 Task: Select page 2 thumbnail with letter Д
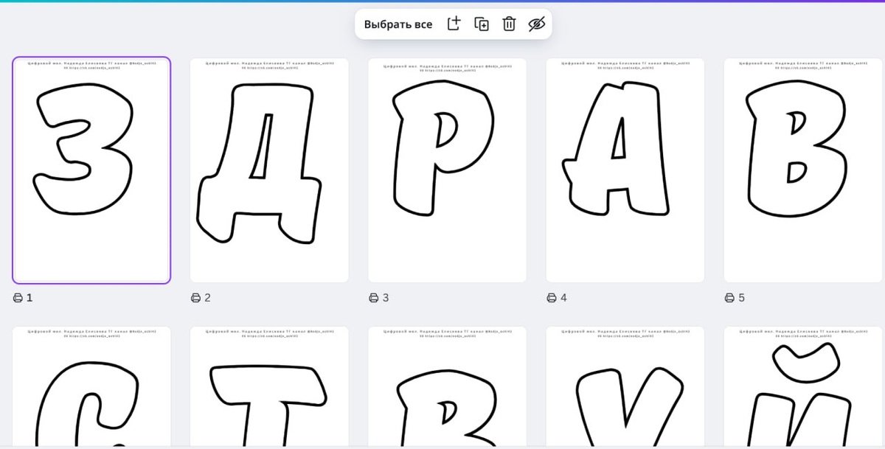[x=269, y=170]
